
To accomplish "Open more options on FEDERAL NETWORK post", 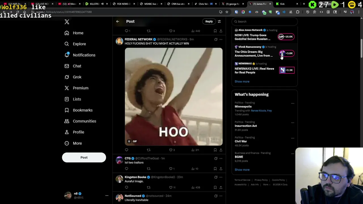I will (x=221, y=39).
